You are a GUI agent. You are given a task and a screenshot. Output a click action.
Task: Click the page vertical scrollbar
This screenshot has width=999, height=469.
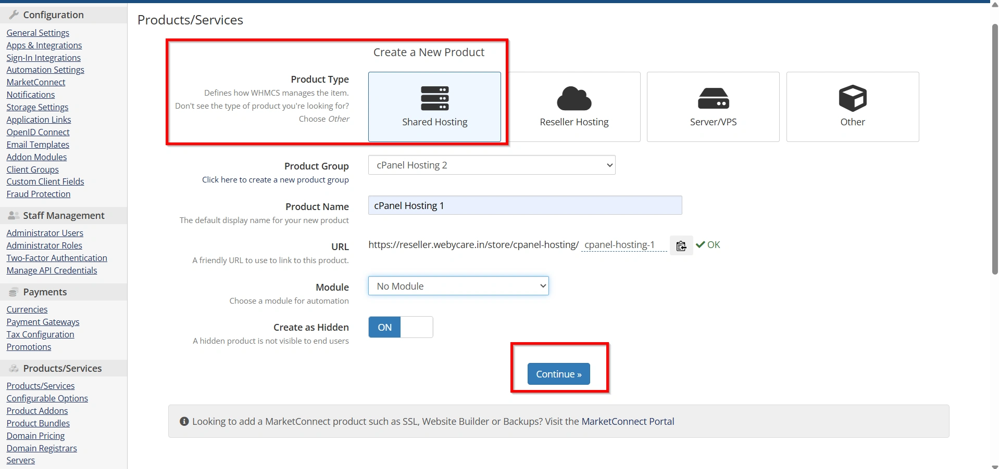[x=995, y=148]
